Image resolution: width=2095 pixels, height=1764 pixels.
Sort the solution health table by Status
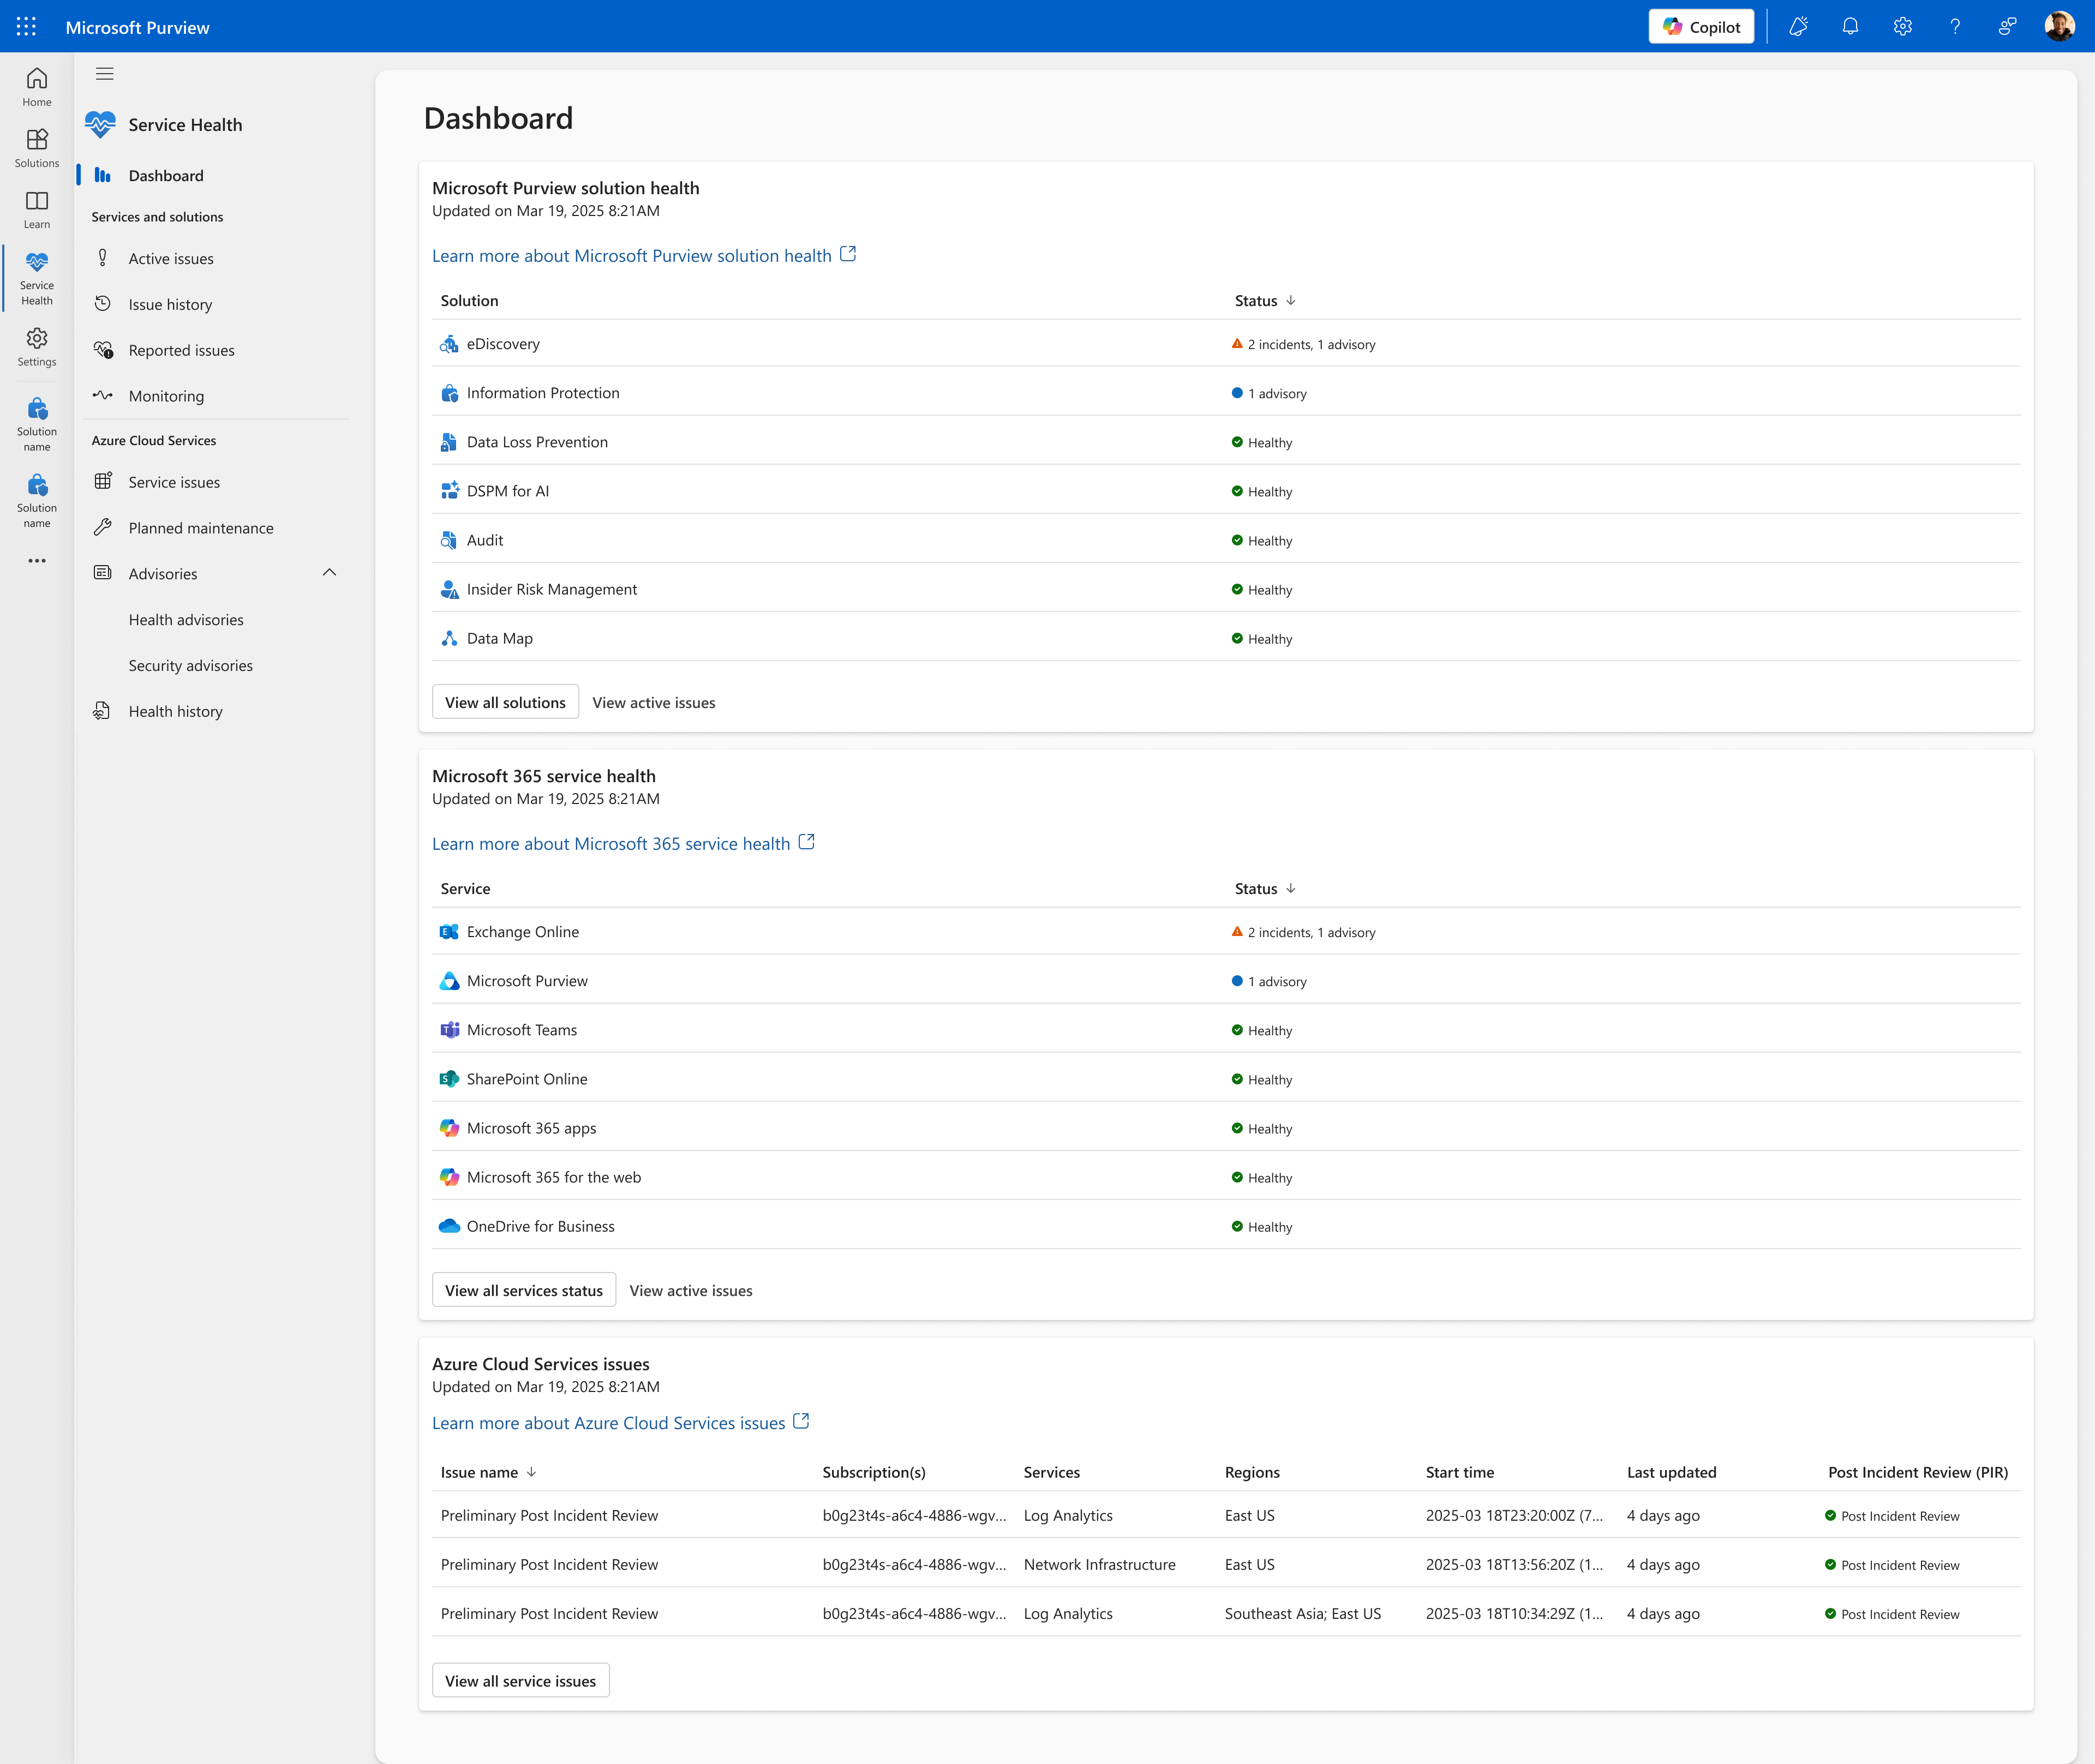point(1265,301)
